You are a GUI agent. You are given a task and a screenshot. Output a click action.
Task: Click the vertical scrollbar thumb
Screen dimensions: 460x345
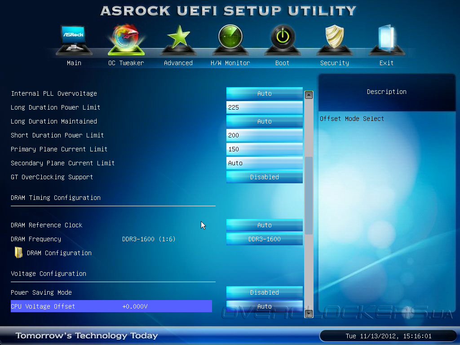(309, 196)
